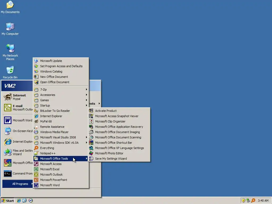Expand Microsoft Windows SDK v6.0A submenu arrow
The height and width of the screenshot is (204, 272).
point(86,143)
